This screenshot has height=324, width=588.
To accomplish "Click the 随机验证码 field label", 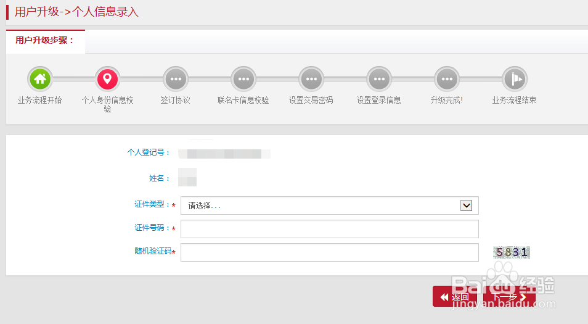I will tap(153, 251).
